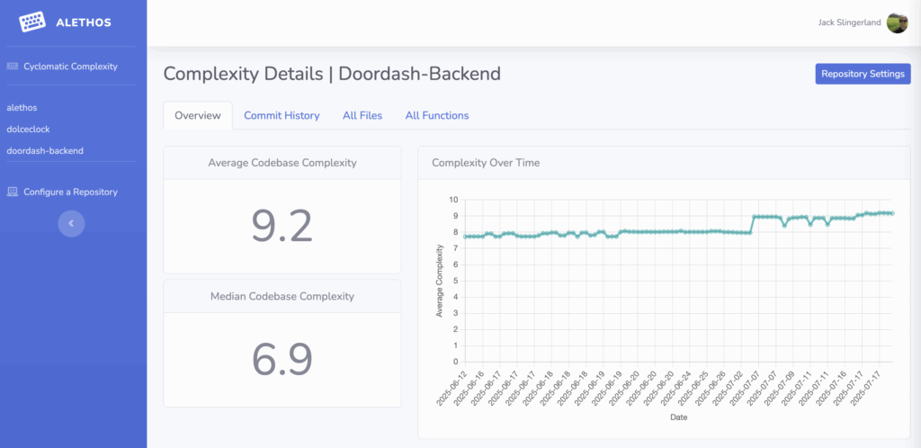Click the Average Complexity y-axis label

tap(439, 281)
